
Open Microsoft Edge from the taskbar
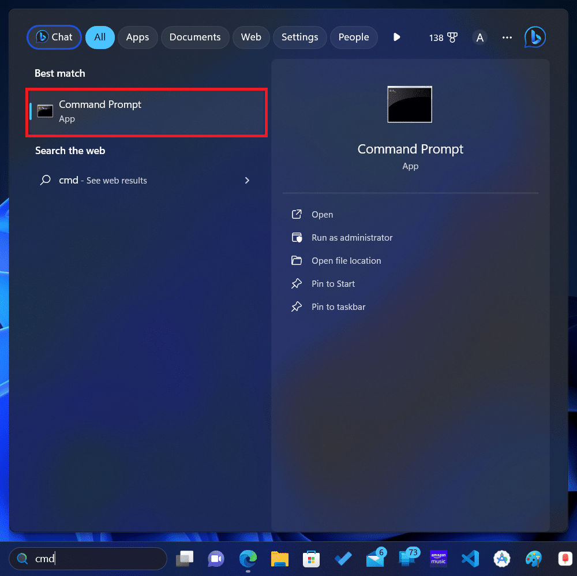[248, 559]
